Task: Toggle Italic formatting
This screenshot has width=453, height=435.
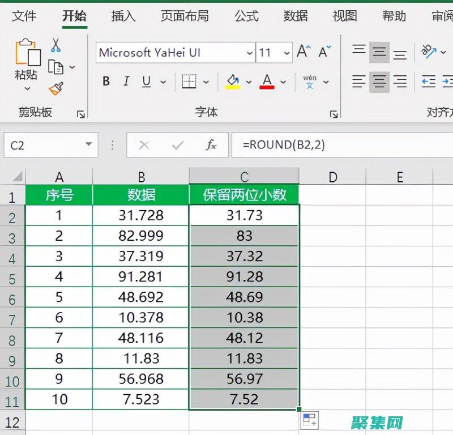Action: pyautogui.click(x=126, y=81)
